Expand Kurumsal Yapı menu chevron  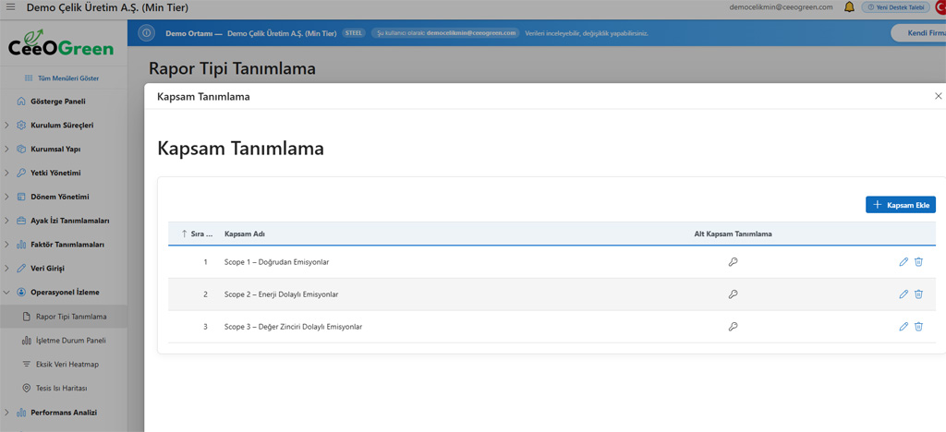pyautogui.click(x=6, y=149)
